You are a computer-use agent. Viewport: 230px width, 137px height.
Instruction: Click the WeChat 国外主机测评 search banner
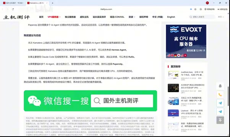90,101
